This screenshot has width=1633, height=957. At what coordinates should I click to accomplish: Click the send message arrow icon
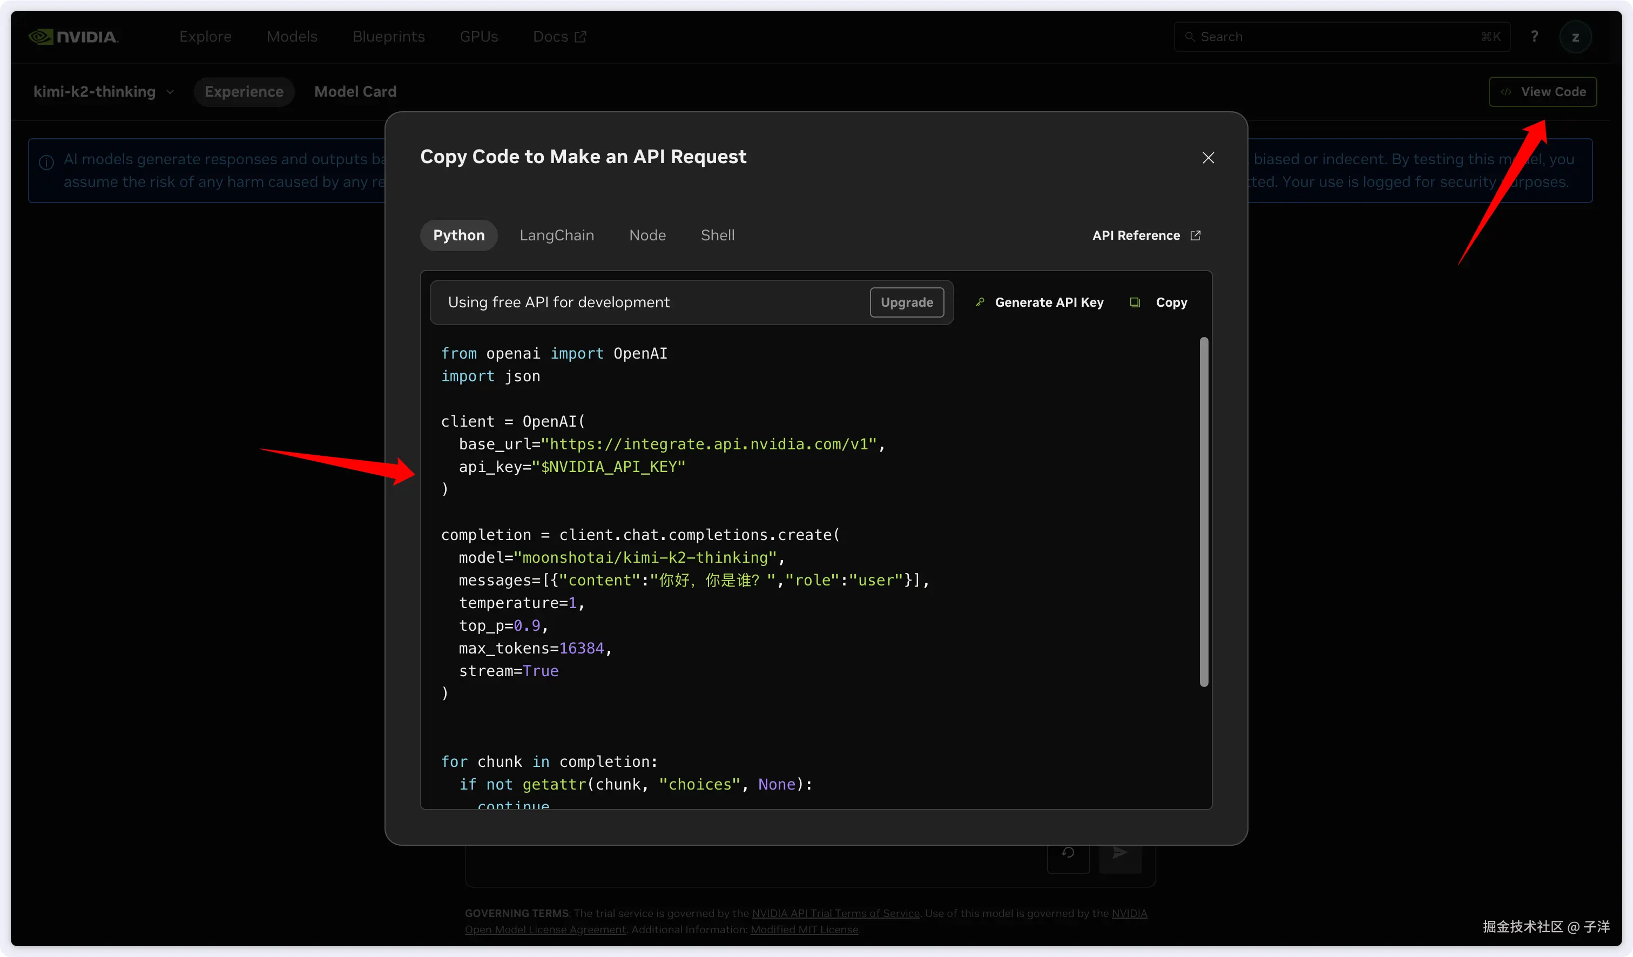click(x=1120, y=853)
